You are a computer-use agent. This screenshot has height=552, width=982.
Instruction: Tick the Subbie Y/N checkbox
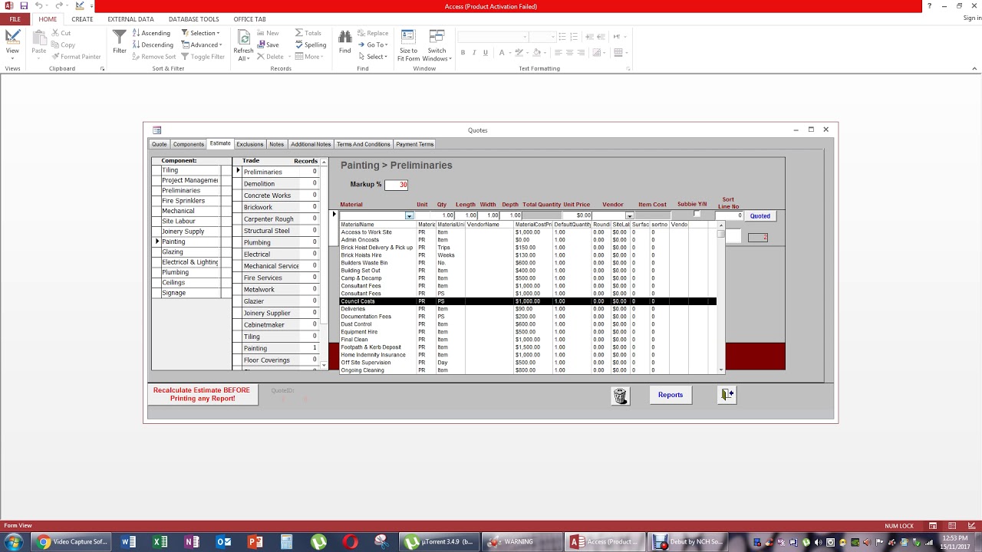coord(697,215)
